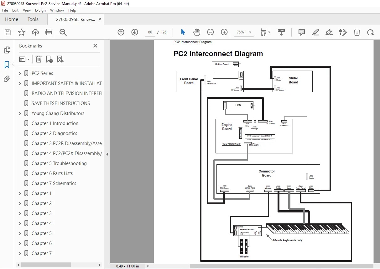Expand the Chapter 3 bookmark arrow

(20, 213)
